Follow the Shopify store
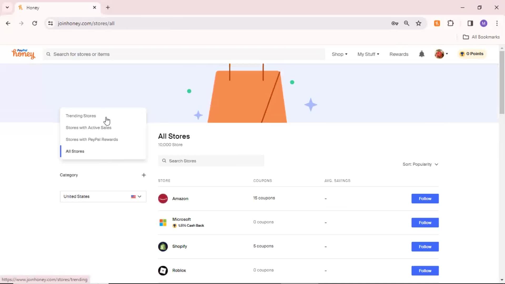The height and width of the screenshot is (284, 505). coord(425,247)
